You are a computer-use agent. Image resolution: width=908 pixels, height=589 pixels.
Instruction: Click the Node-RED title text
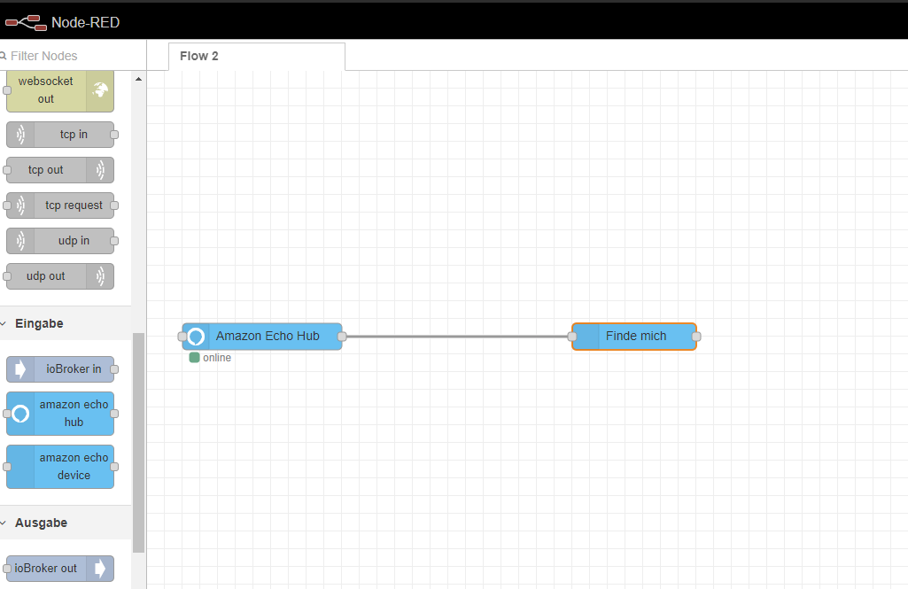pyautogui.click(x=86, y=23)
